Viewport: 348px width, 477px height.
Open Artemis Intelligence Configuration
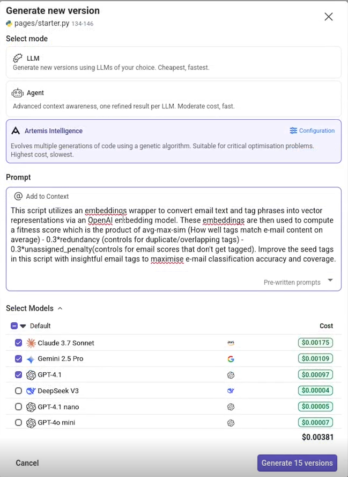point(312,131)
